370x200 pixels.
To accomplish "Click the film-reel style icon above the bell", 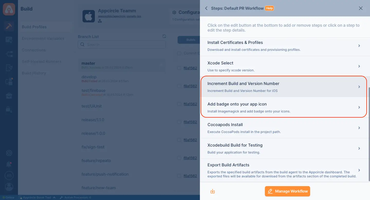I will [9, 153].
